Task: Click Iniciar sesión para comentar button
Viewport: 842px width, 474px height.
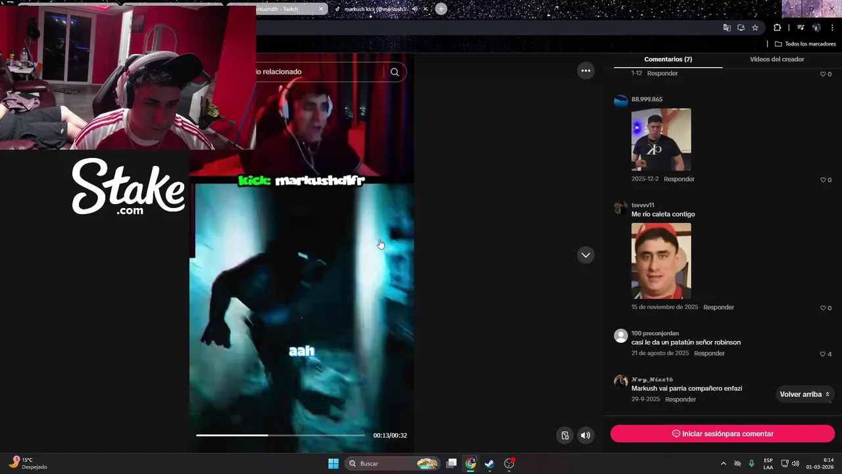Action: pyautogui.click(x=722, y=434)
